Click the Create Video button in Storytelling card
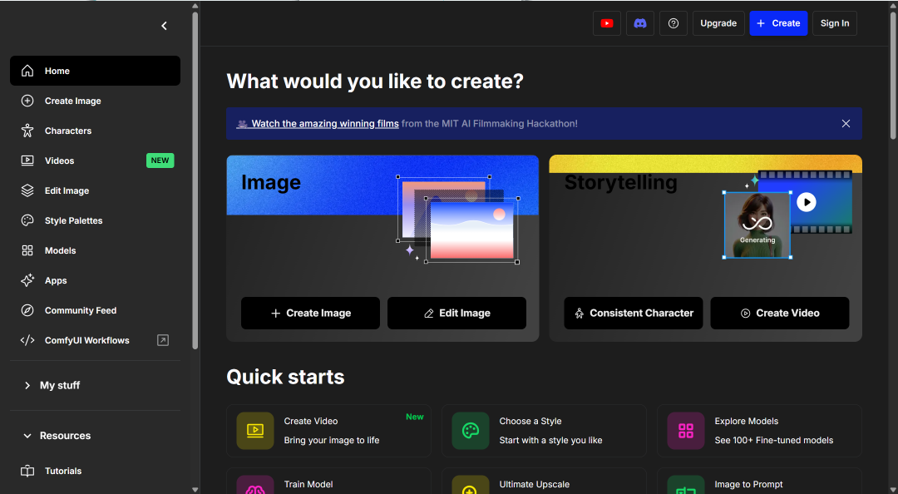The width and height of the screenshot is (898, 494). coord(779,313)
